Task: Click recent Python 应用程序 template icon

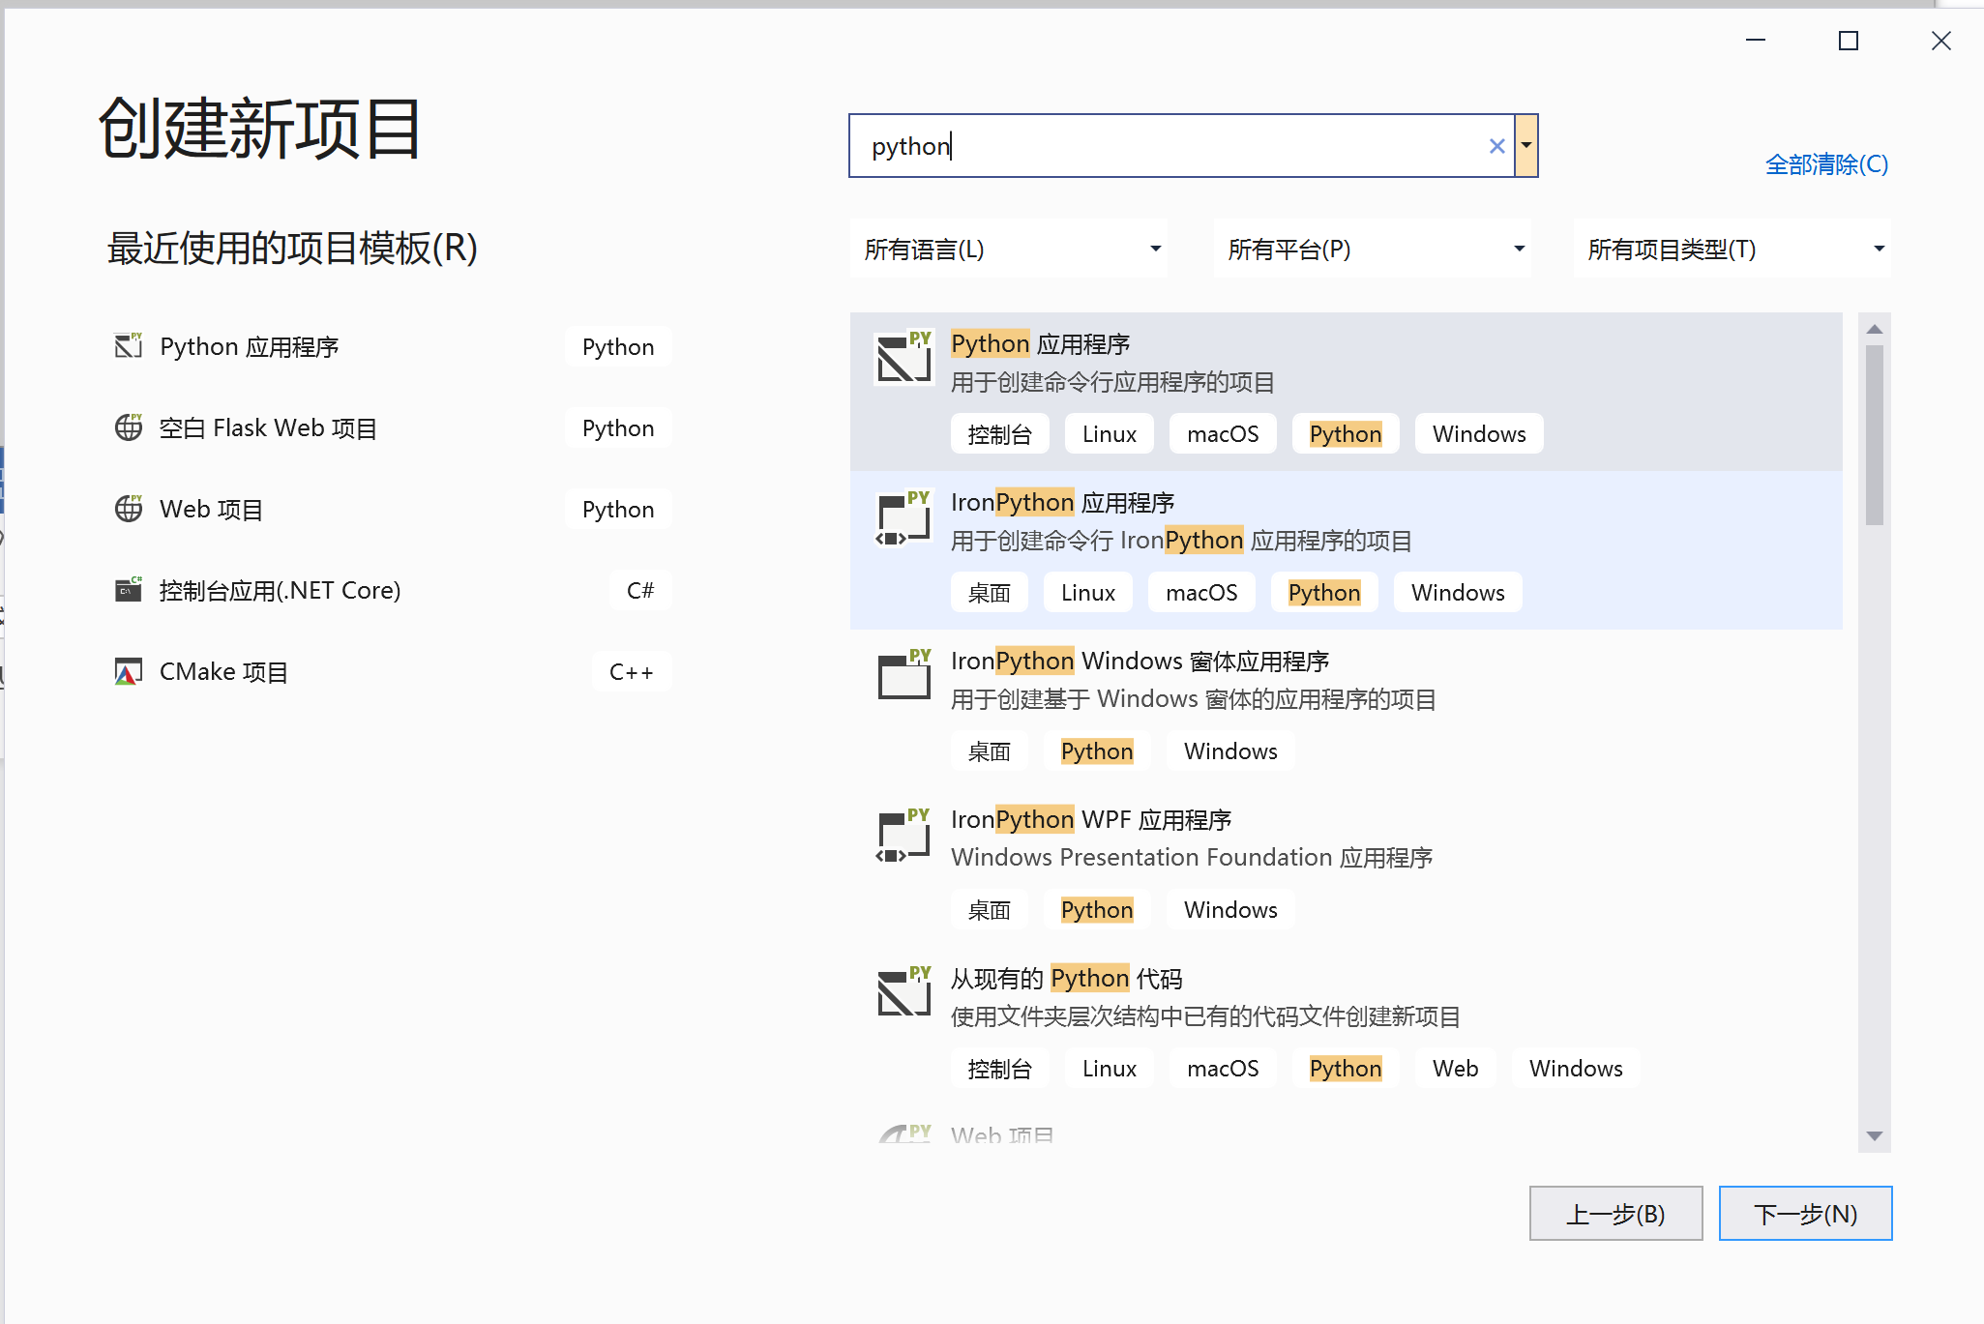Action: [x=129, y=346]
